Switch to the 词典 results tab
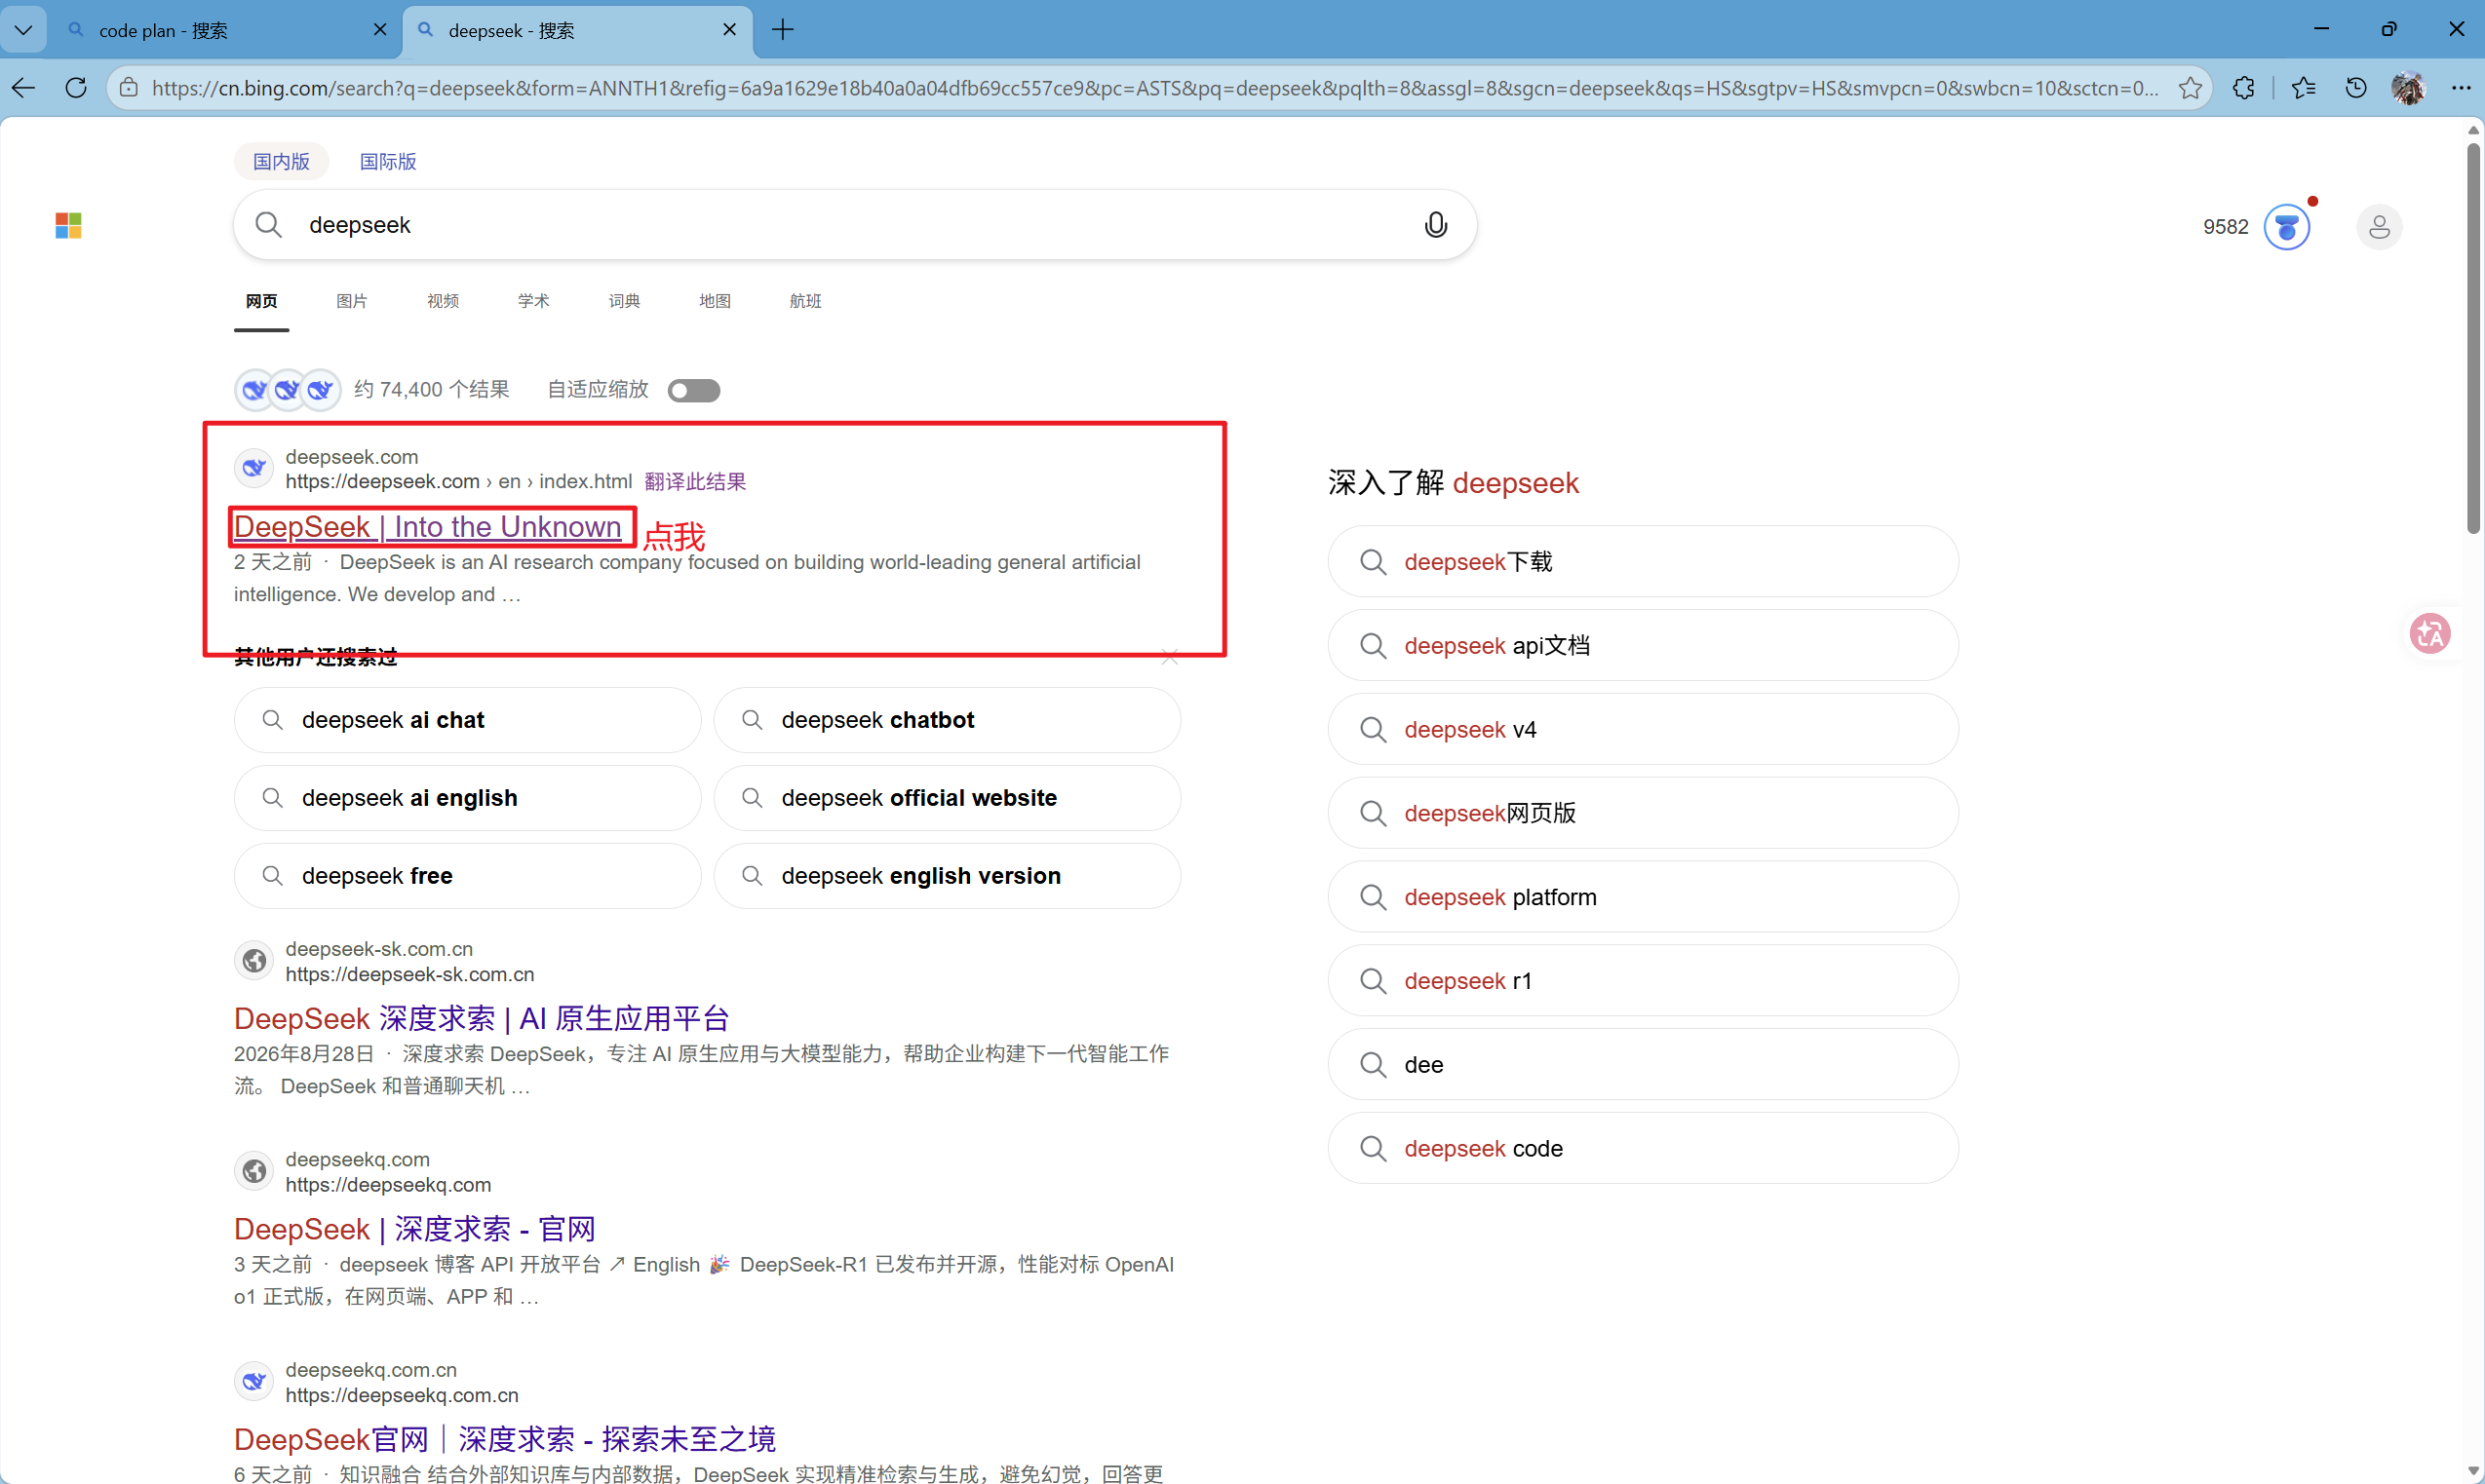Screen dimensions: 2485x1484 click(x=624, y=301)
